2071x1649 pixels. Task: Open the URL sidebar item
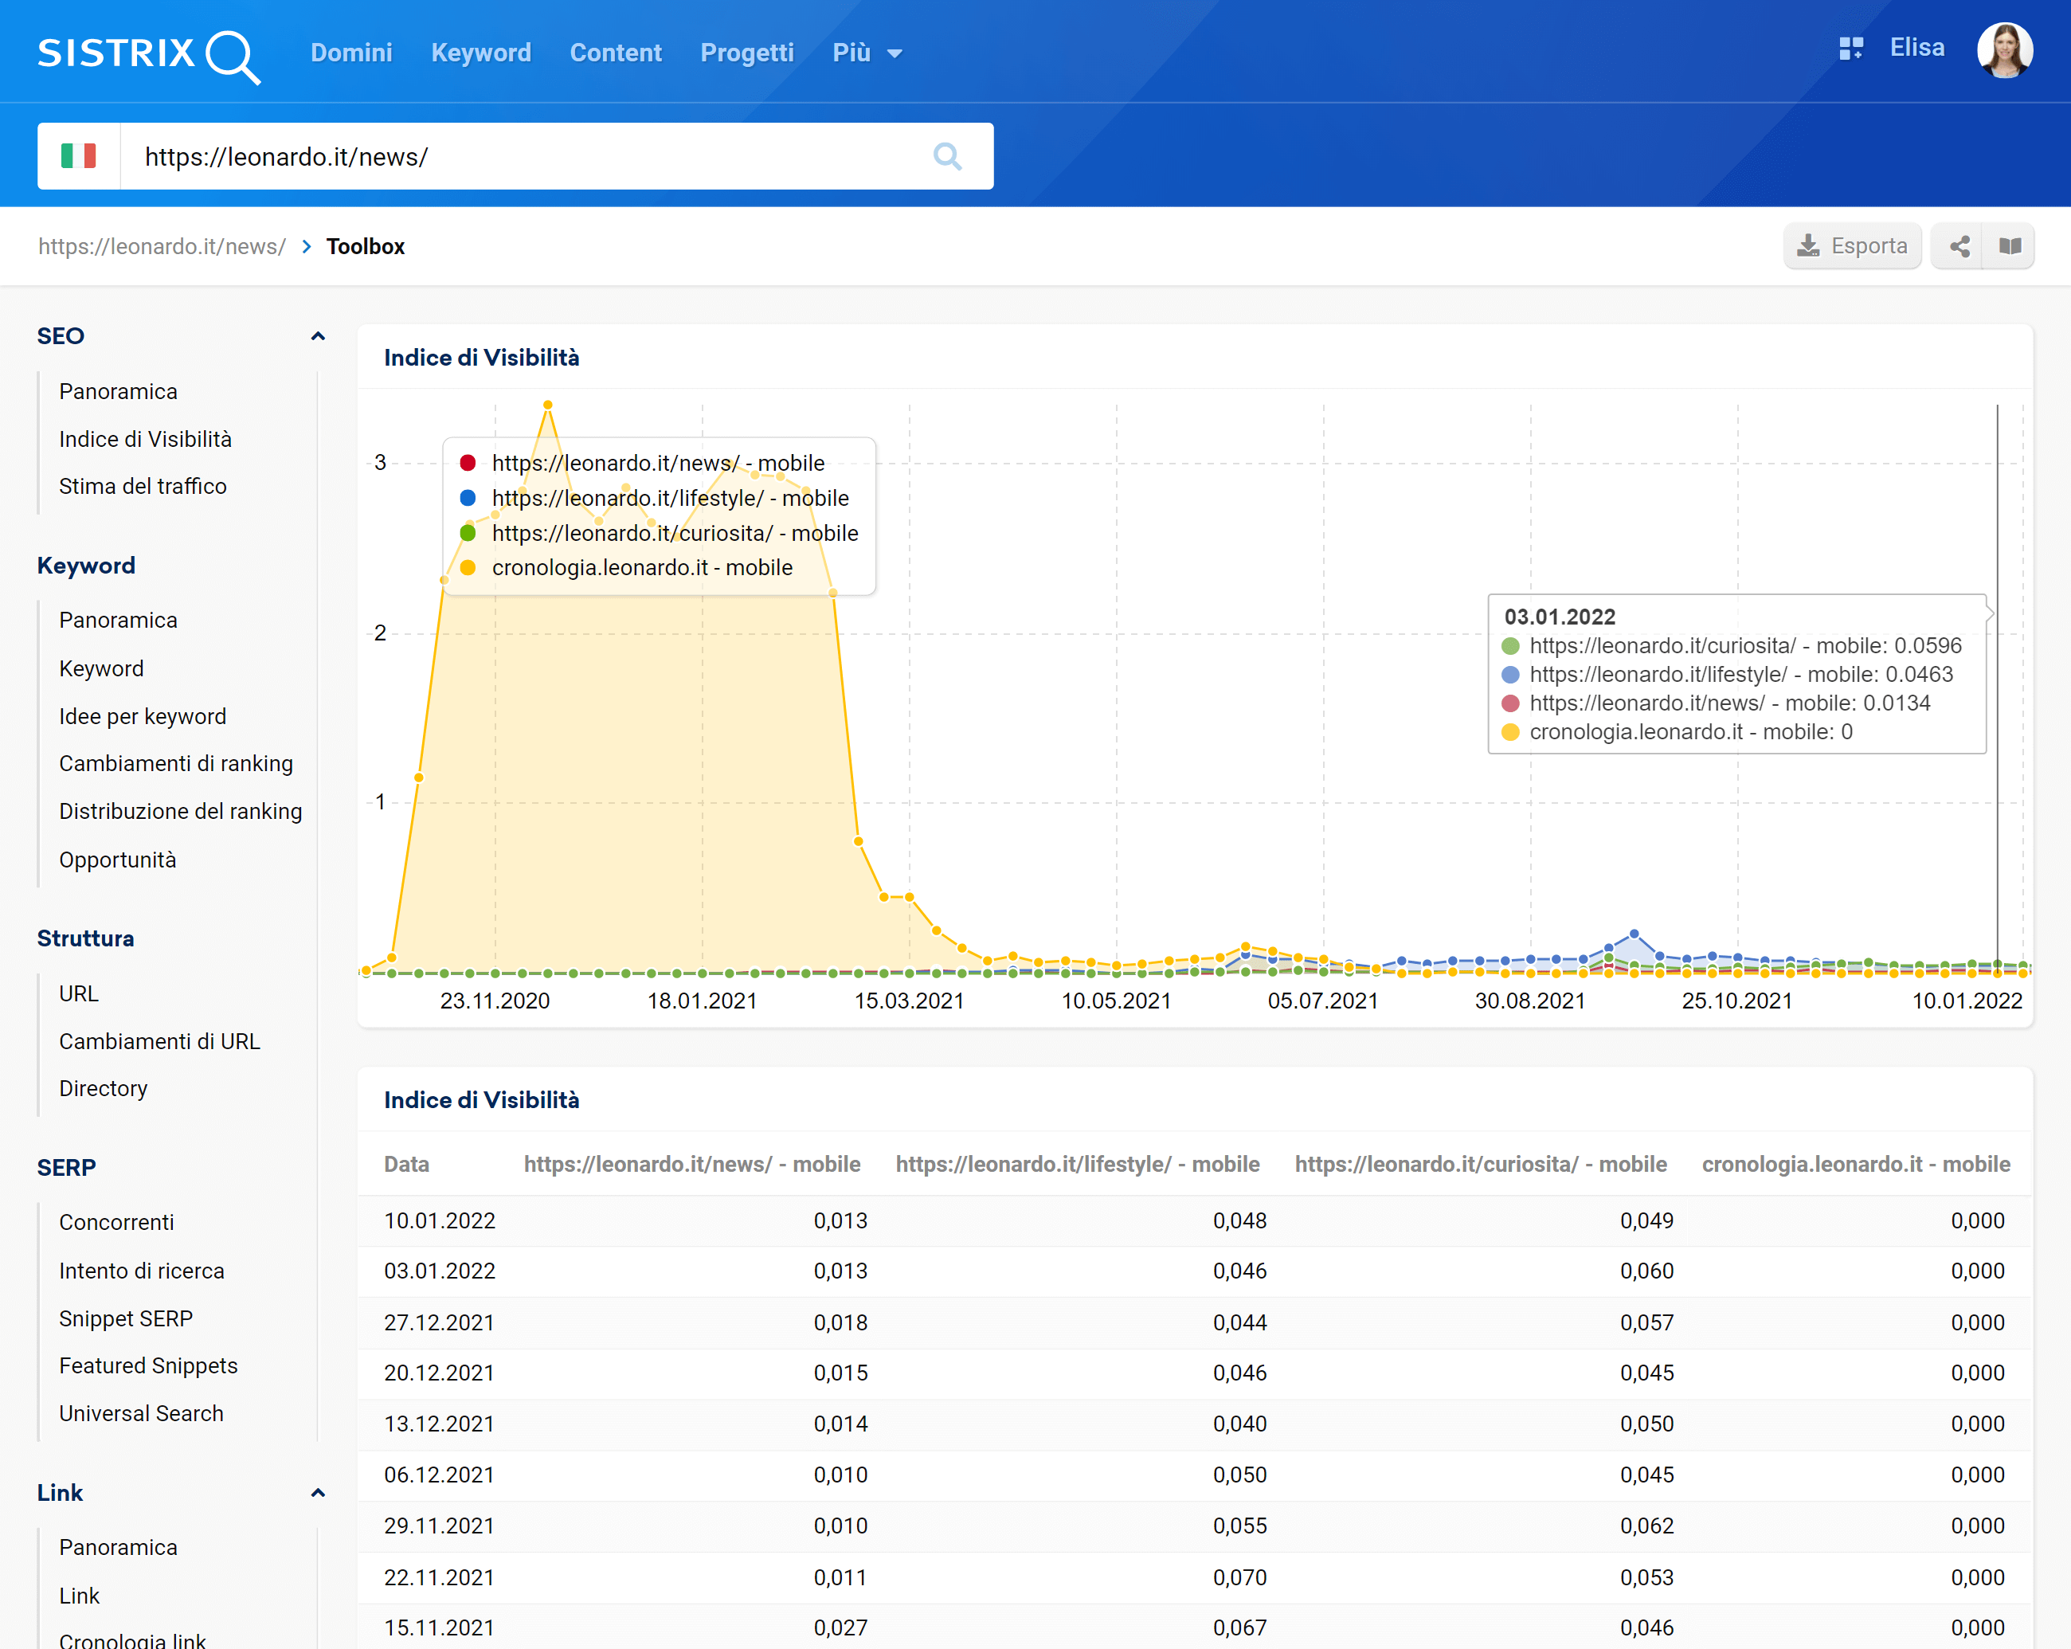click(79, 994)
